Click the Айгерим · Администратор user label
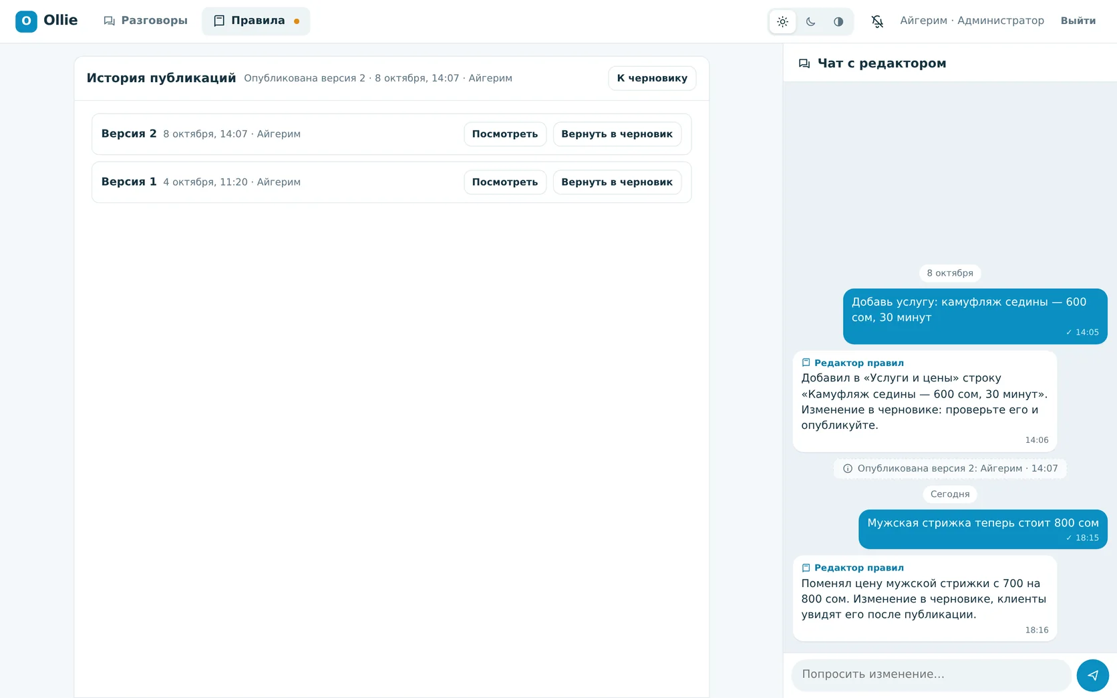The width and height of the screenshot is (1117, 698). [972, 21]
